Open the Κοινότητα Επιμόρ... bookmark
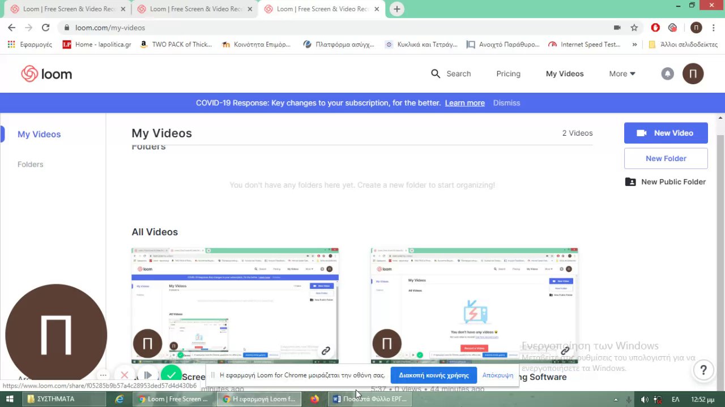 [256, 44]
